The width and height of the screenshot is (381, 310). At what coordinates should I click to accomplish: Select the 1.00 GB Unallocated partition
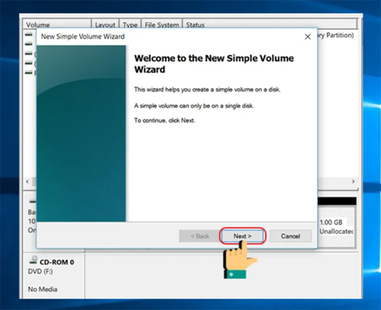point(337,227)
